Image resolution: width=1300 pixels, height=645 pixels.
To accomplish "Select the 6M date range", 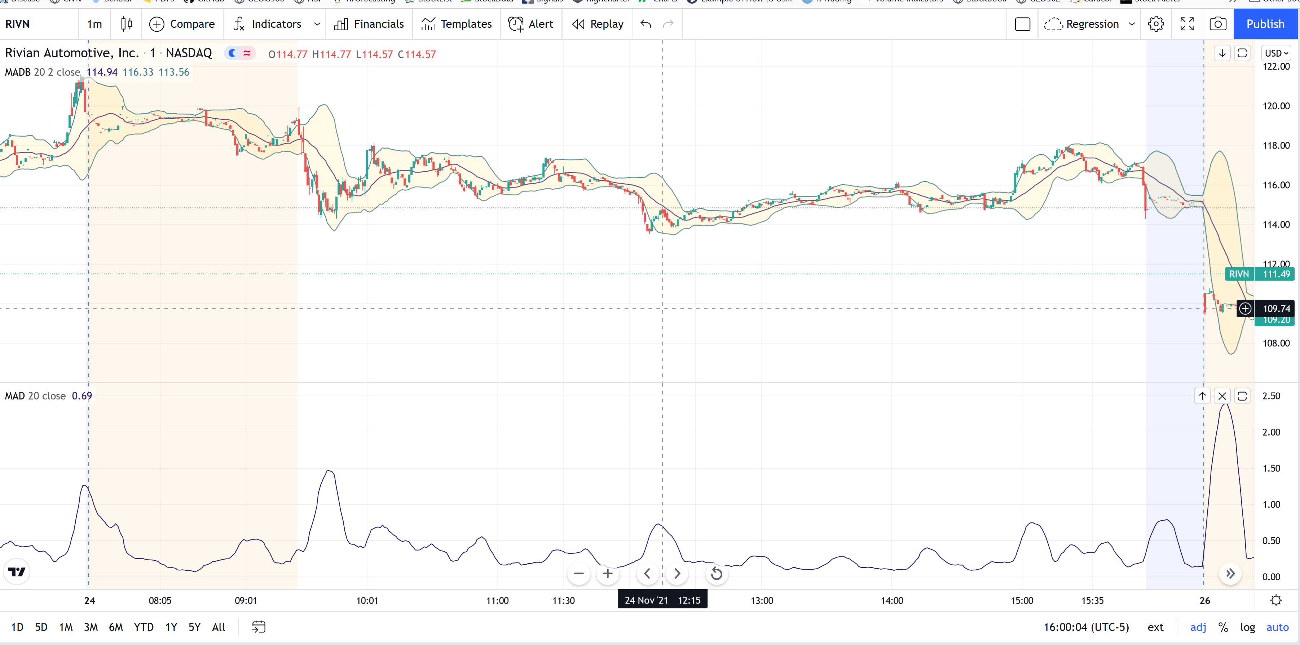I will (x=116, y=627).
